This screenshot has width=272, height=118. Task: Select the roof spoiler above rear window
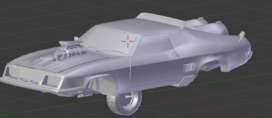[x=161, y=20]
